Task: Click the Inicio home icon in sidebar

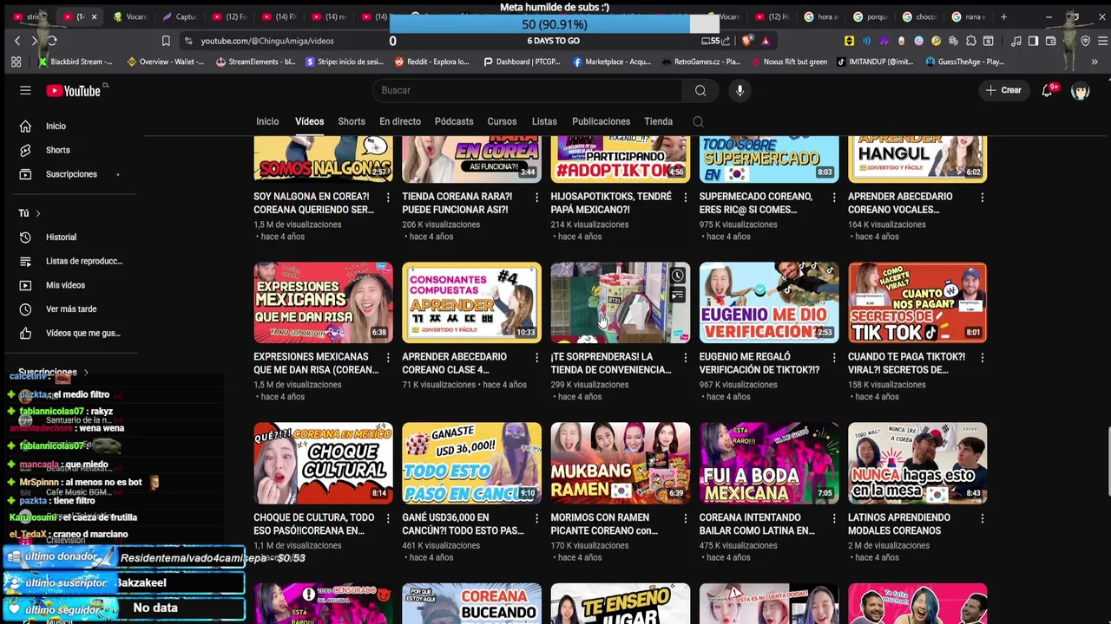Action: (x=25, y=126)
